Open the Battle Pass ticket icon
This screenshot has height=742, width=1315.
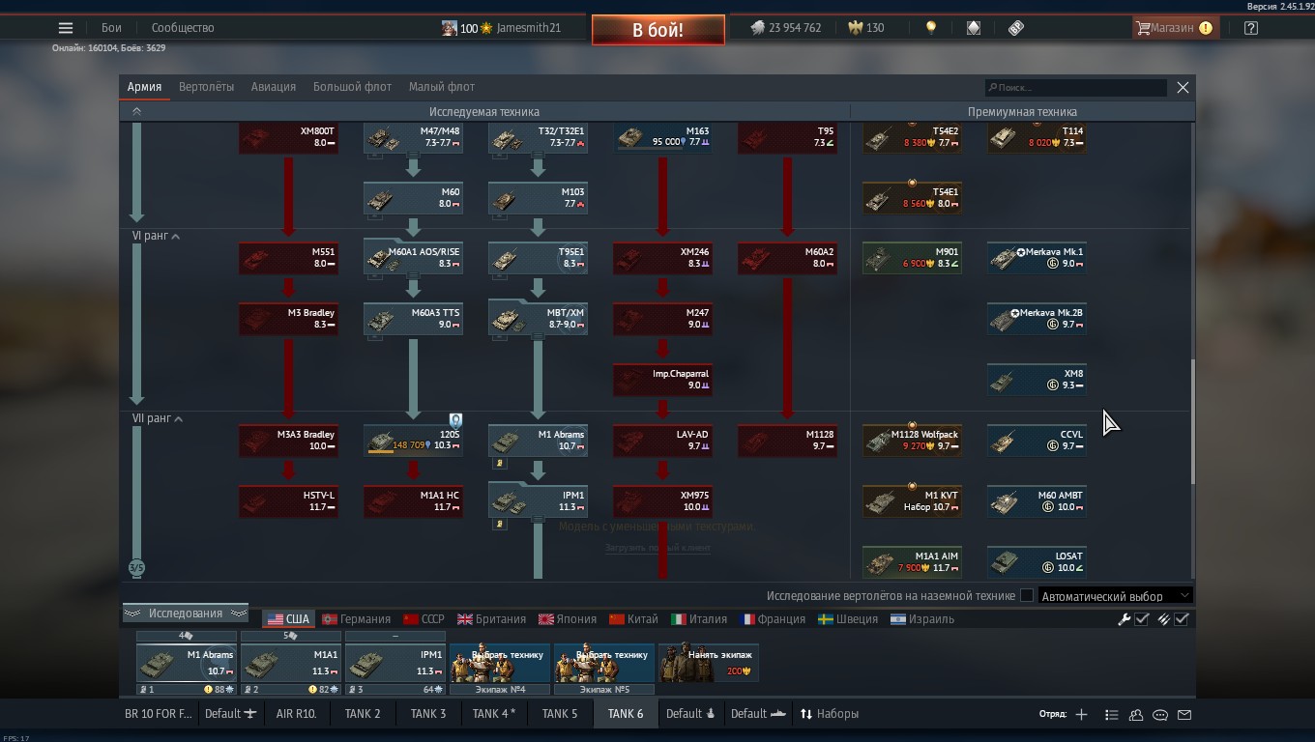pyautogui.click(x=1015, y=28)
